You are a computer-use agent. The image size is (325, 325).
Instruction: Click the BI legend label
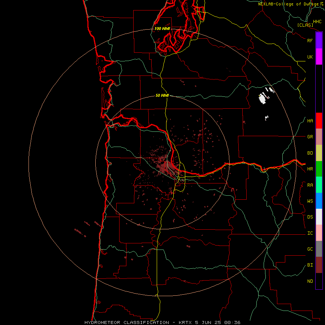[310, 265]
